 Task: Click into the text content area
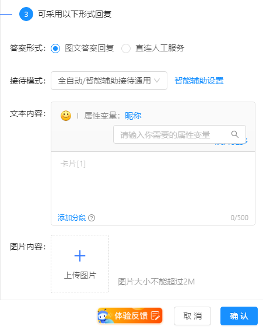click(x=153, y=182)
